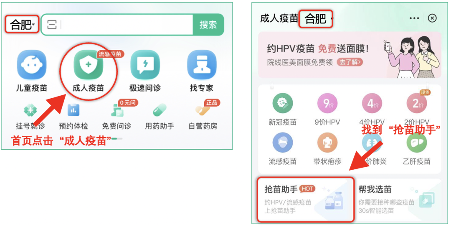Tap the 成人疫苗 shield icon
This screenshot has width=451, height=227.
coord(88,64)
